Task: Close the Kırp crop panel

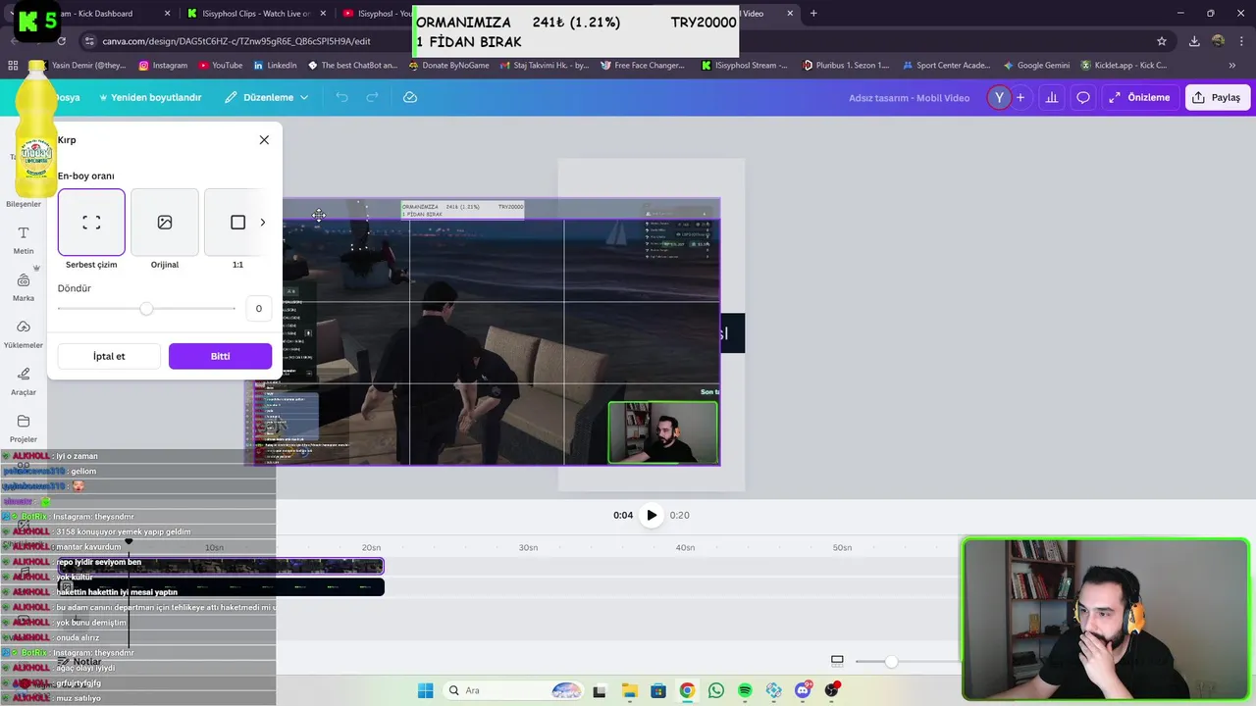Action: [264, 140]
